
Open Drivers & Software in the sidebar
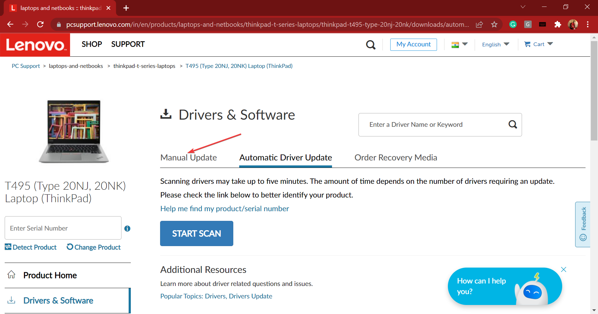tap(68, 301)
